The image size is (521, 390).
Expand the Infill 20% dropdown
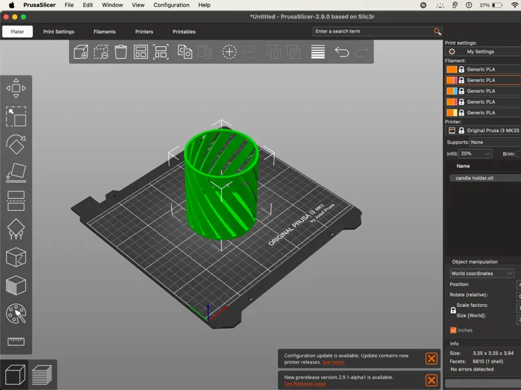[x=475, y=153]
